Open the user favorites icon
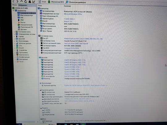Image resolution: width=167 pixels, height=125 pixels. tap(30, 2)
